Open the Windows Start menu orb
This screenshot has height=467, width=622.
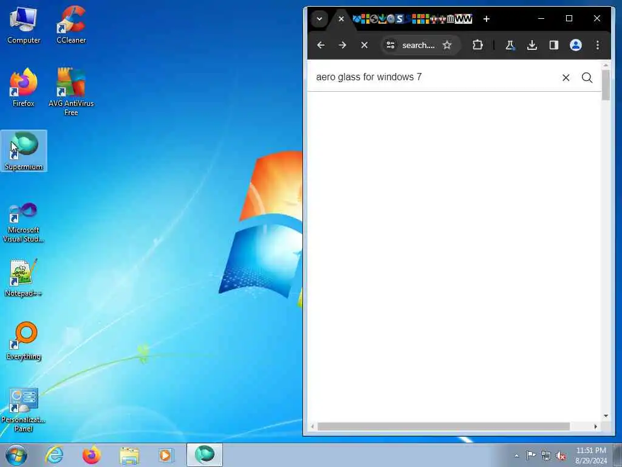coord(16,455)
